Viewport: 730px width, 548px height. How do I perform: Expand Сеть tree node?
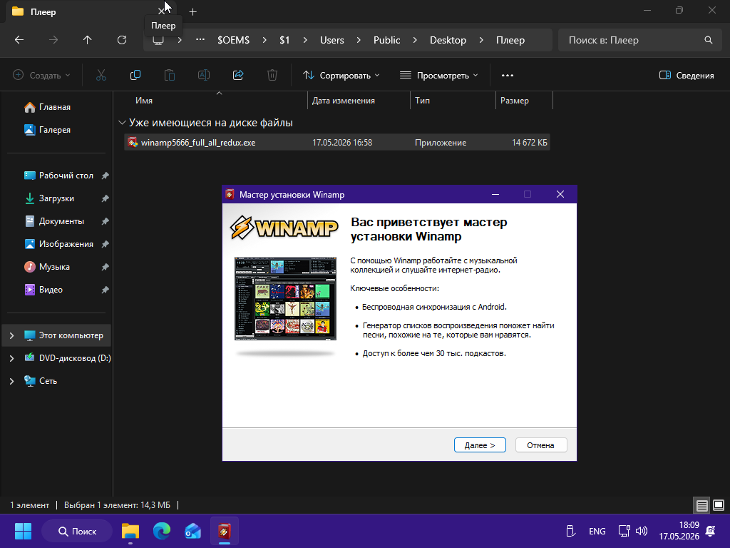tap(11, 381)
